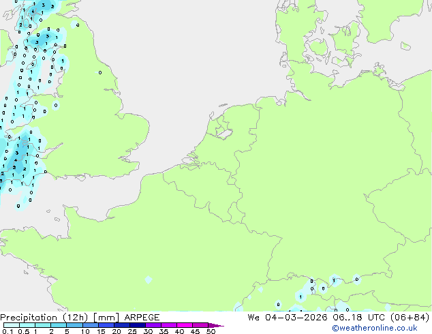Click the 25–30 mm navy legend swatch
Screen dimensions: 432x334
click(x=138, y=325)
